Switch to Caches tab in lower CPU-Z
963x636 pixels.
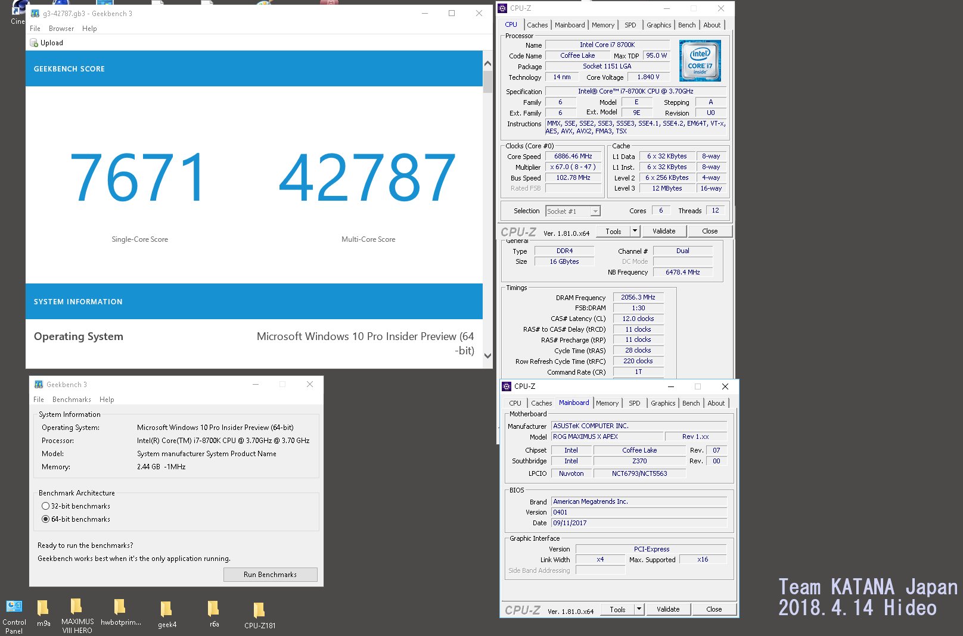pyautogui.click(x=541, y=403)
